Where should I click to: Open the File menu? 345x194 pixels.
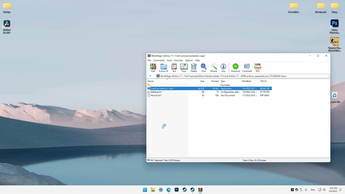point(149,60)
